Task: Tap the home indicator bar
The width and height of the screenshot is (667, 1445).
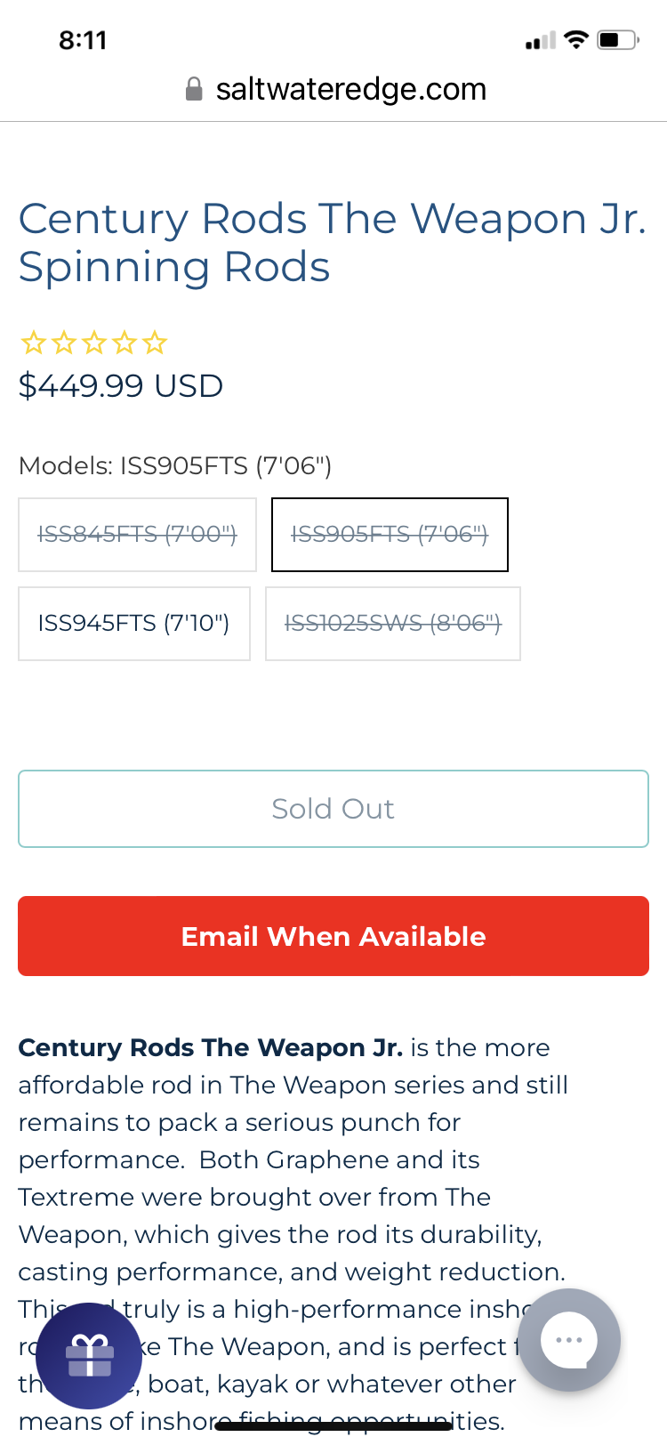Action: coord(333,1426)
